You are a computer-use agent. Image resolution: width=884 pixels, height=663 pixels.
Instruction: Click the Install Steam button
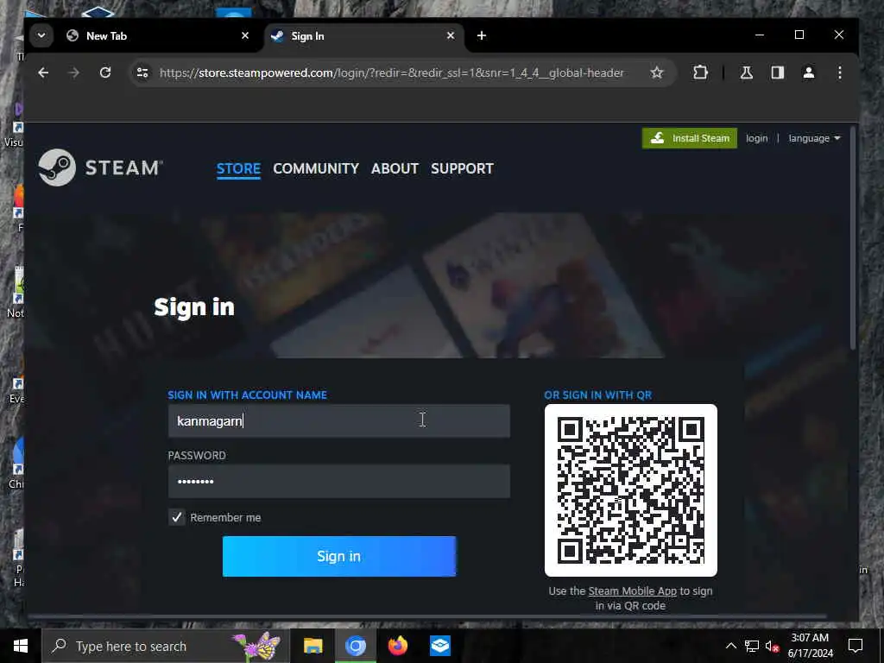(x=690, y=138)
